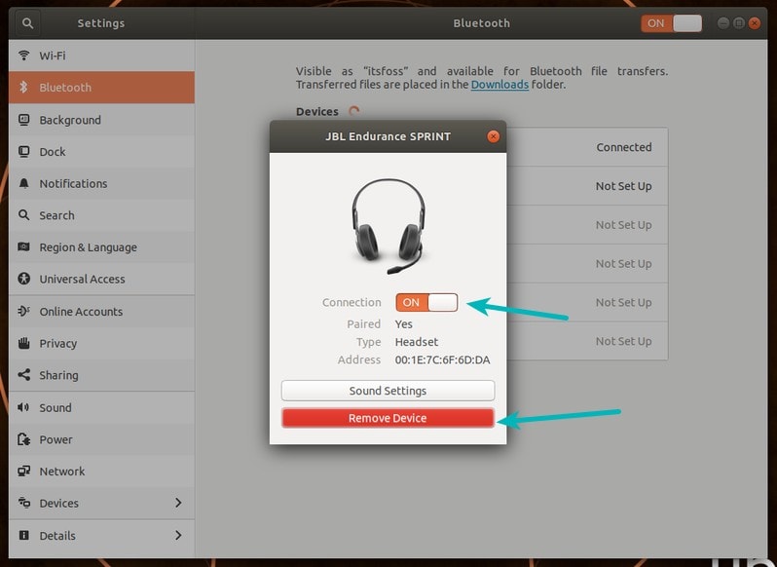777x567 pixels.
Task: Select the first Not Set Up device row
Action: (x=587, y=186)
